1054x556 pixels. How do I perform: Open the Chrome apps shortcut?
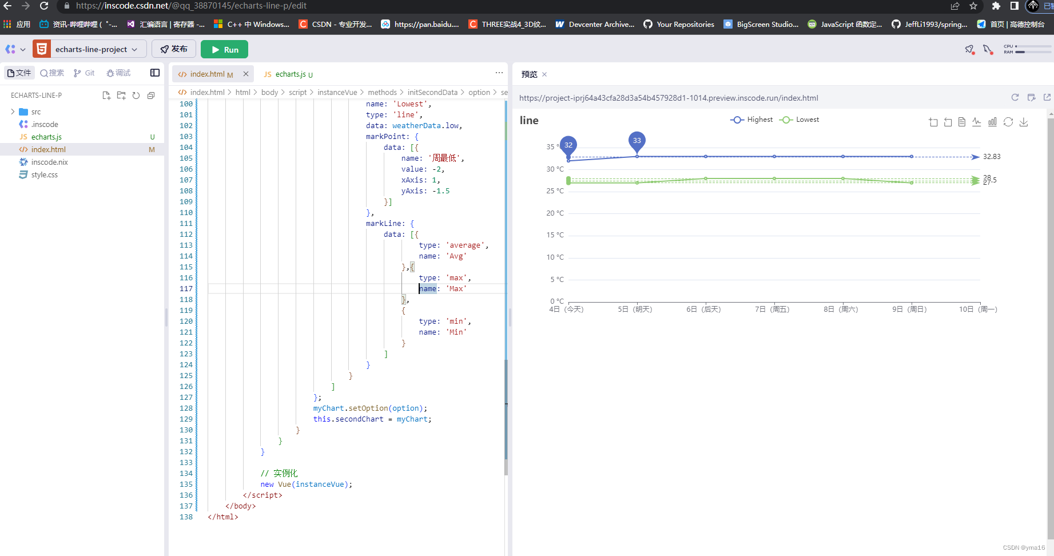coord(17,24)
